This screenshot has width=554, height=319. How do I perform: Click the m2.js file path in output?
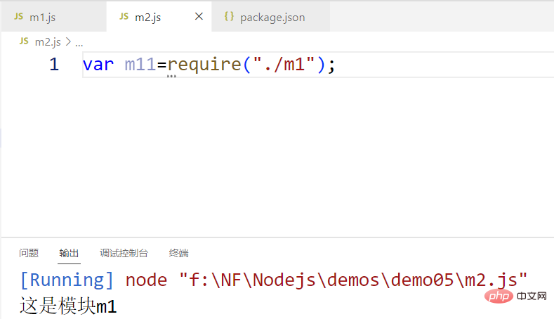353,280
